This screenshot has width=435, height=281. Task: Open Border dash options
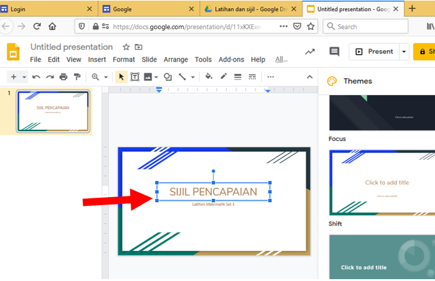(x=252, y=77)
